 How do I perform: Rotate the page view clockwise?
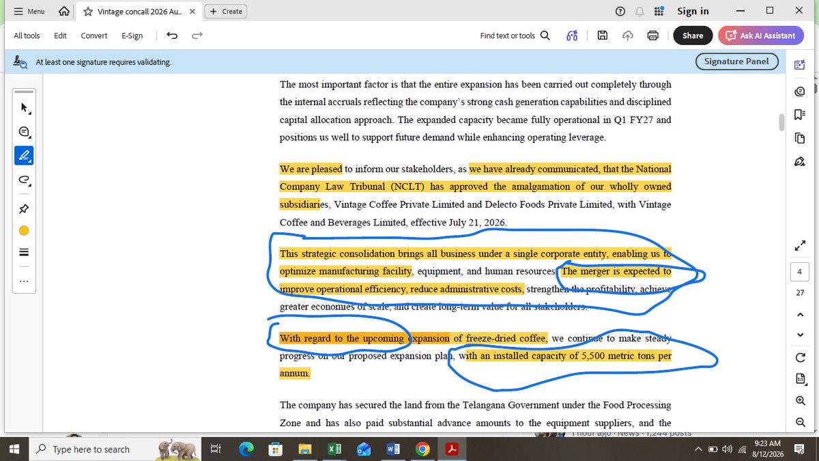pos(799,358)
